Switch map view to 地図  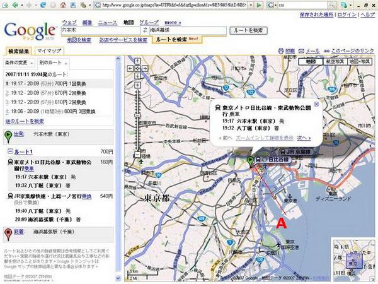point(311,62)
